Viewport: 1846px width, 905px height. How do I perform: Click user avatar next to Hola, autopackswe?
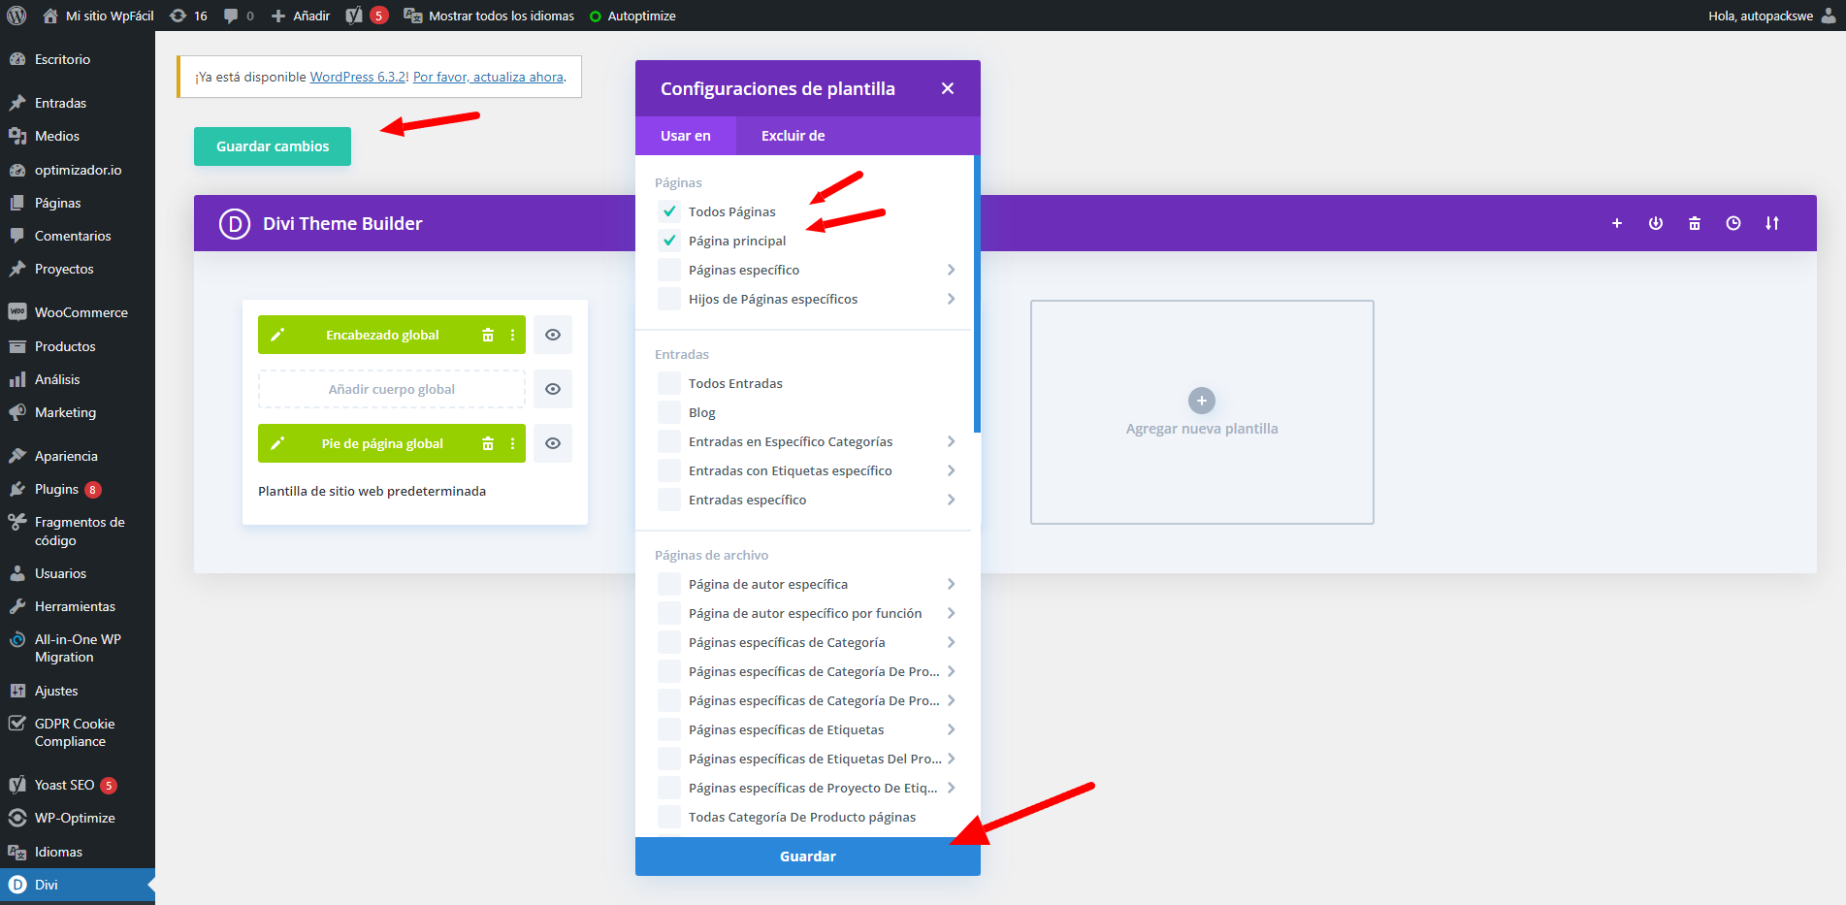click(x=1829, y=16)
